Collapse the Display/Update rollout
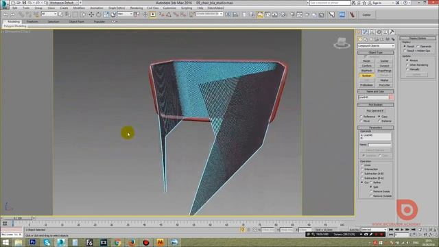The width and height of the screenshot is (439, 247). 418,38
